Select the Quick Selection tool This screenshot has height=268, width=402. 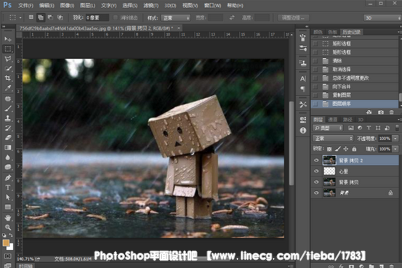8,68
